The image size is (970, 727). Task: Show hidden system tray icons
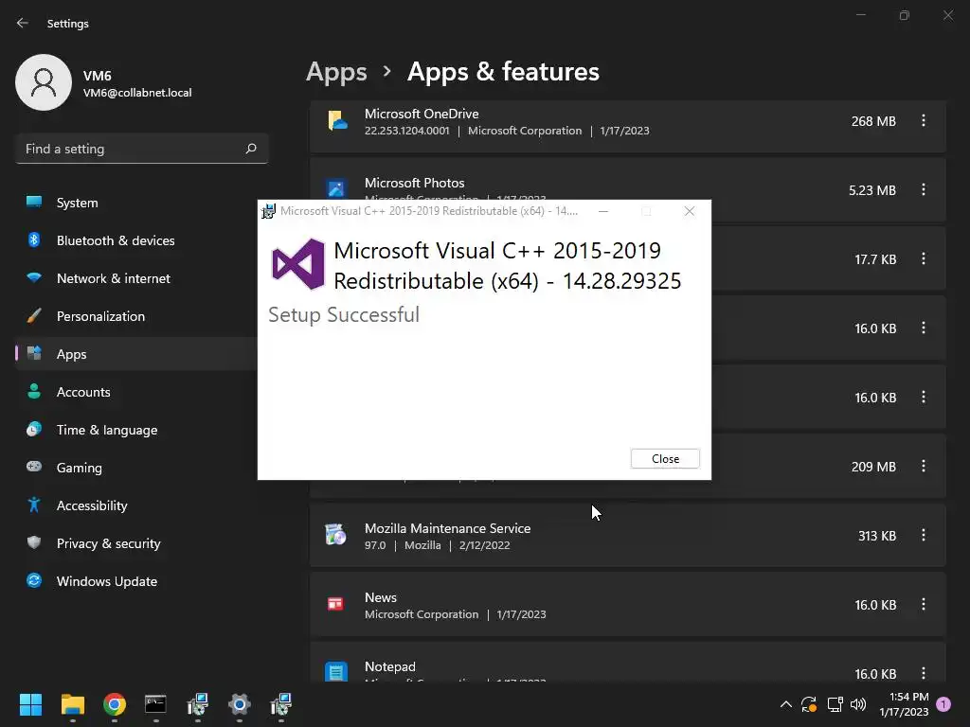pyautogui.click(x=785, y=704)
